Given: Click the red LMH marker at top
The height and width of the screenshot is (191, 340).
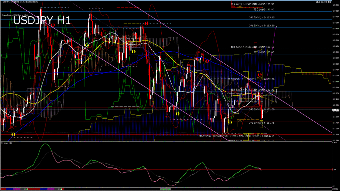Looking at the screenshot, I should click(x=234, y=6).
